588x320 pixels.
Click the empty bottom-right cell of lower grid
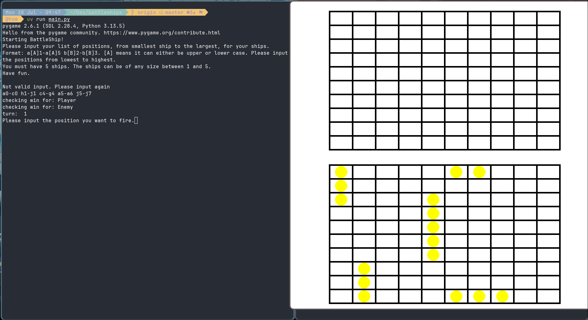tap(548, 296)
